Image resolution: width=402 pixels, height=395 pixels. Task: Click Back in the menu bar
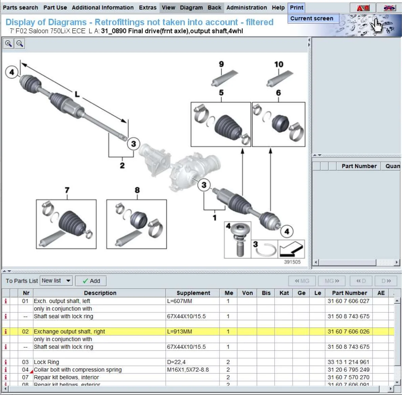(x=214, y=8)
